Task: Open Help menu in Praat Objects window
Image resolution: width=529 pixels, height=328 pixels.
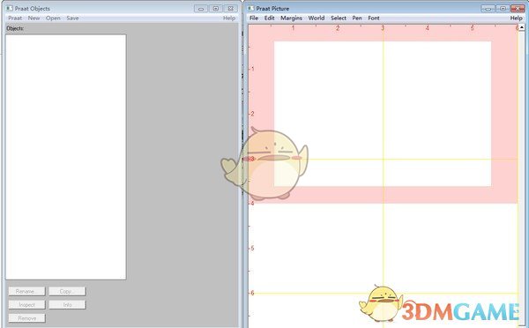Action: pyautogui.click(x=229, y=19)
